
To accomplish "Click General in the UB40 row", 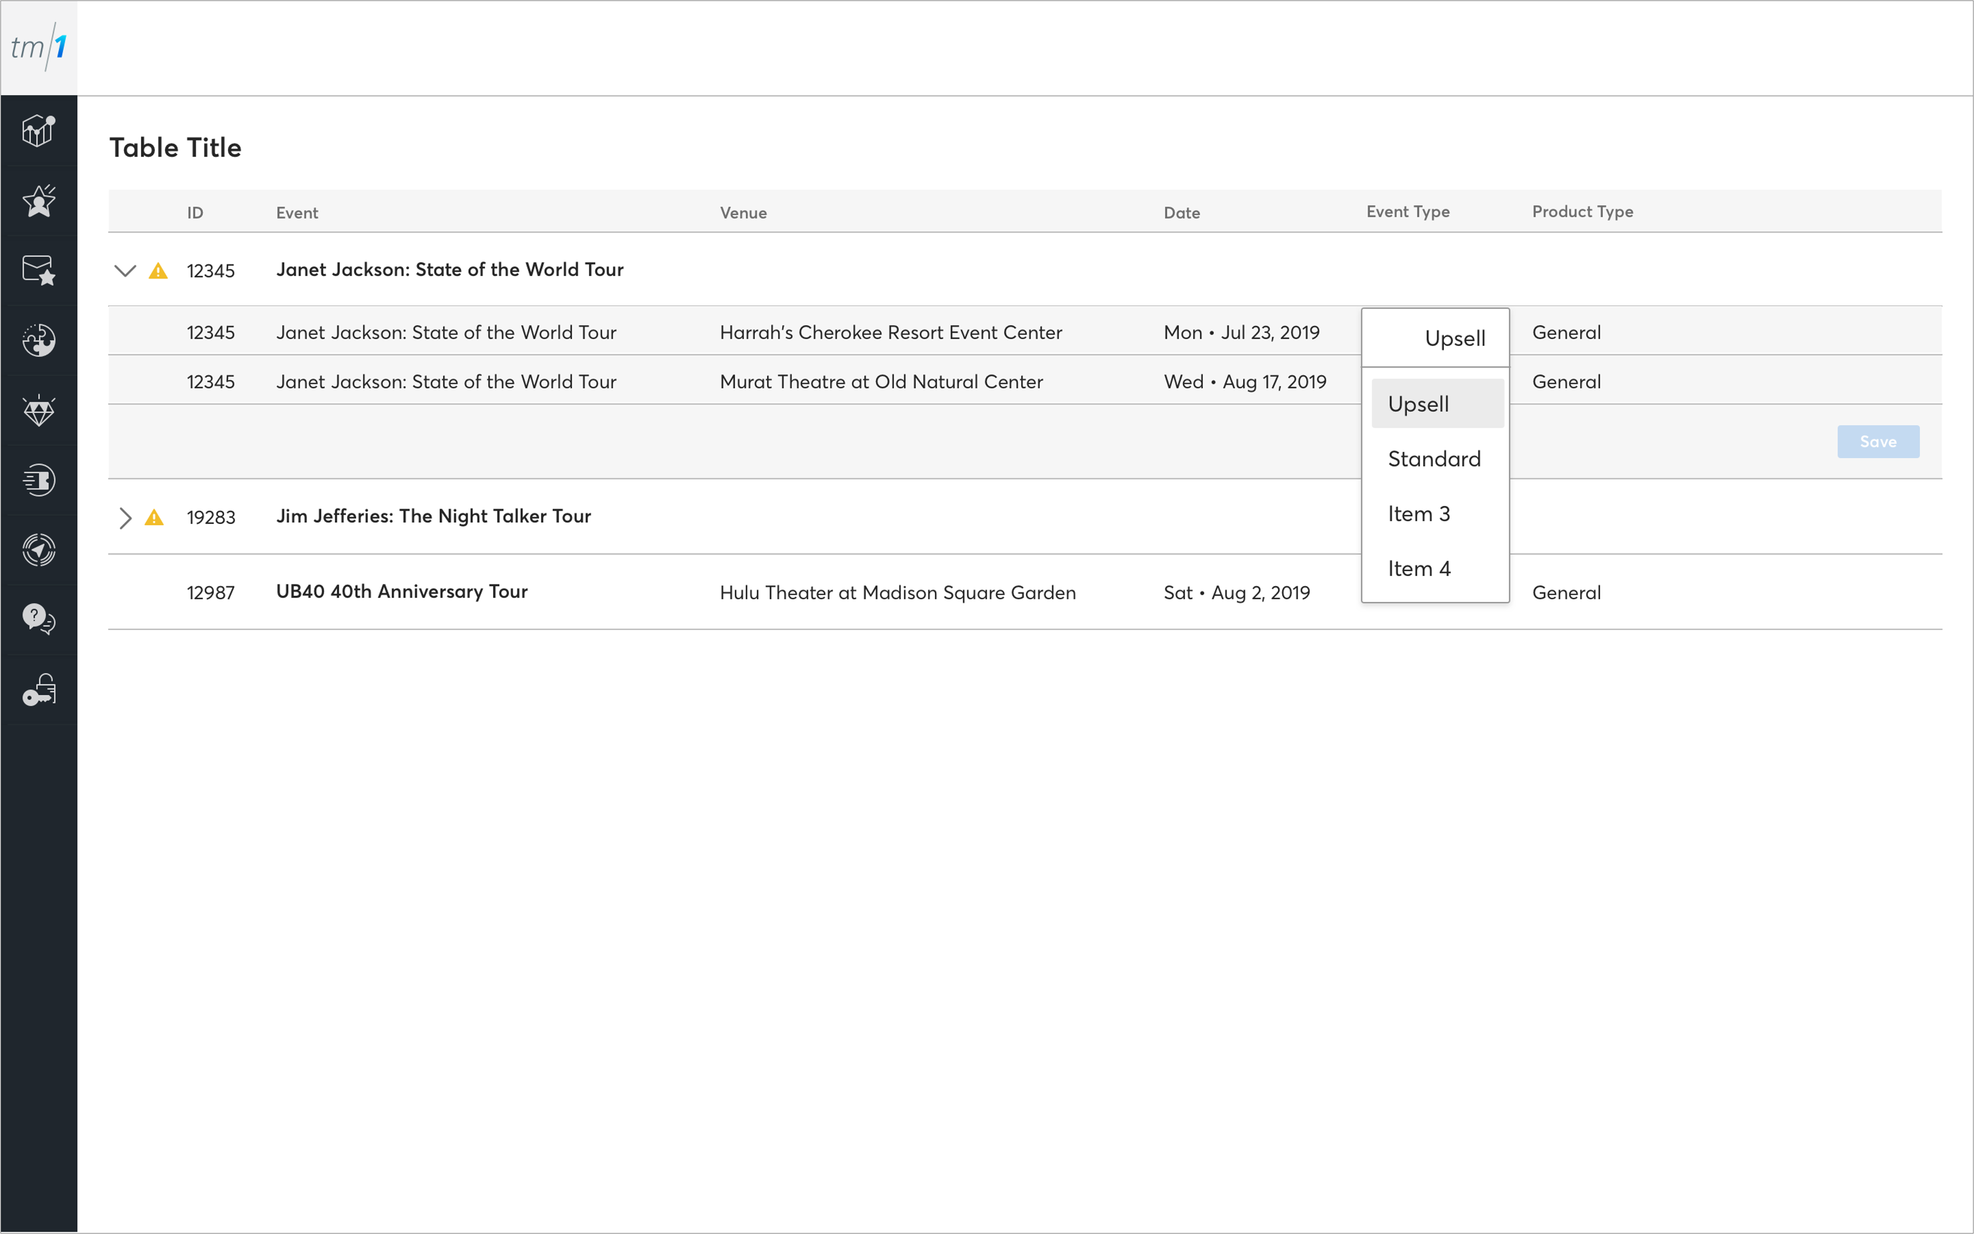I will [1567, 593].
